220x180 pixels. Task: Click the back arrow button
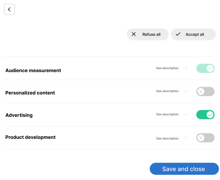click(x=9, y=10)
